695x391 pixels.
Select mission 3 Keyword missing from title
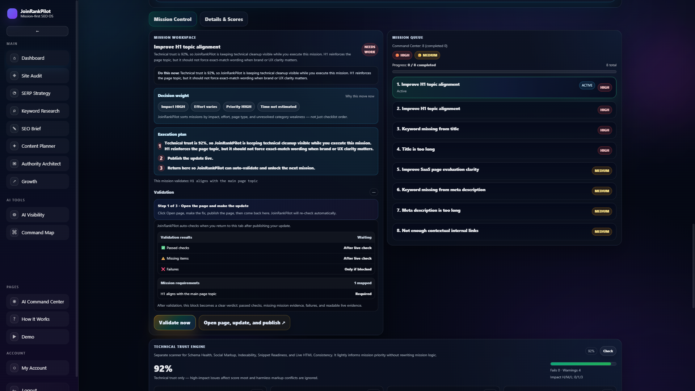point(504,130)
